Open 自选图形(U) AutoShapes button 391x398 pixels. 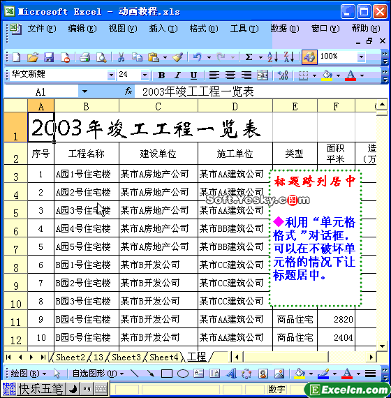(98, 374)
